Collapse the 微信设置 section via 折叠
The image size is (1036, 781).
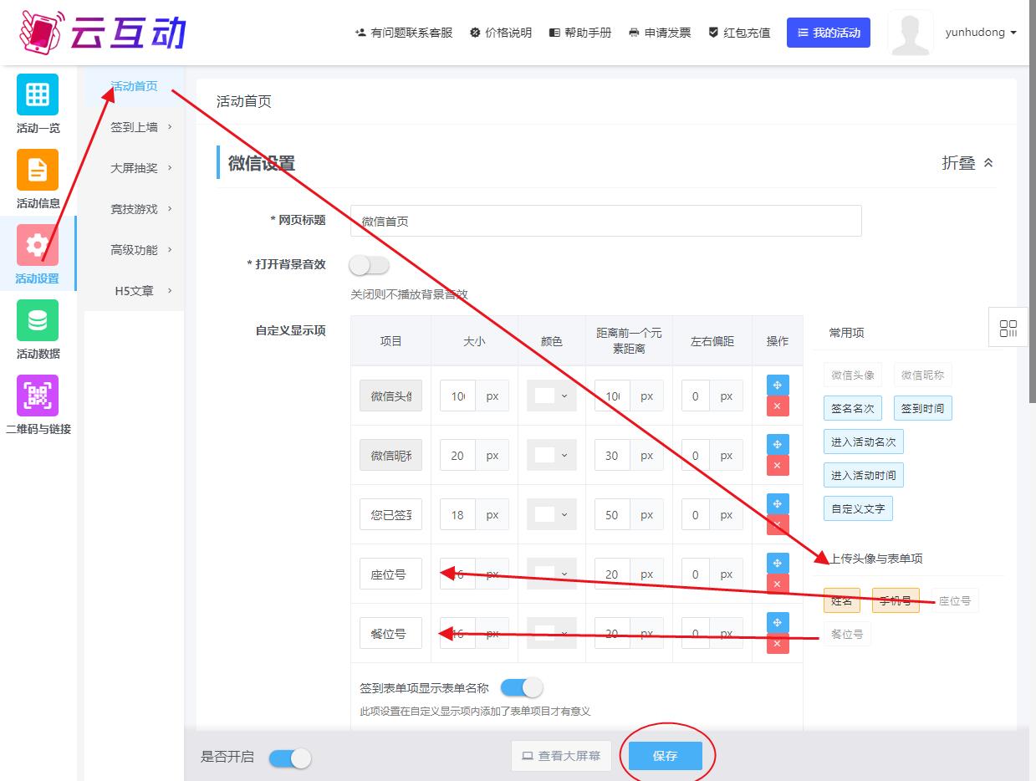[x=967, y=163]
